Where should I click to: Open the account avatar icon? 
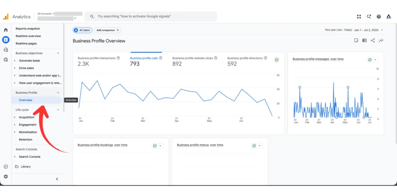388,17
